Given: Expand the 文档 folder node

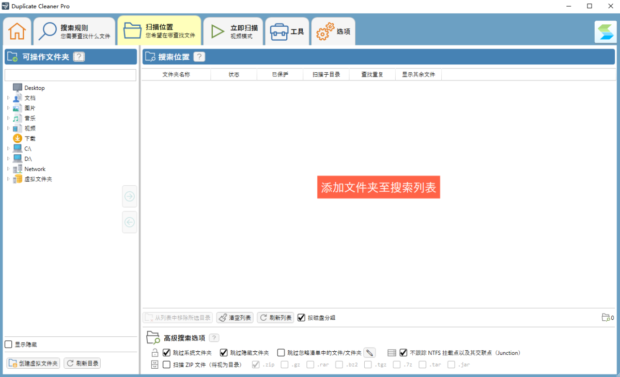Looking at the screenshot, I should (x=8, y=98).
